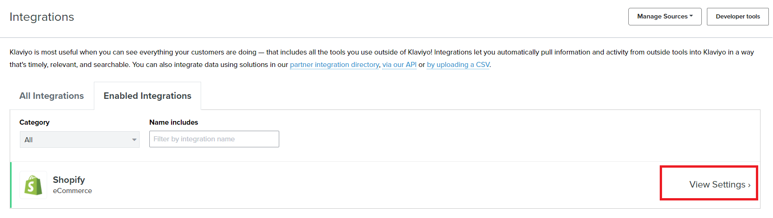Viewport: 773px width, 218px height.
Task: Click the Integrations page heading
Action: (42, 17)
